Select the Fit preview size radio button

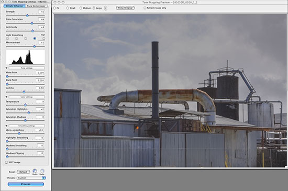point(54,8)
